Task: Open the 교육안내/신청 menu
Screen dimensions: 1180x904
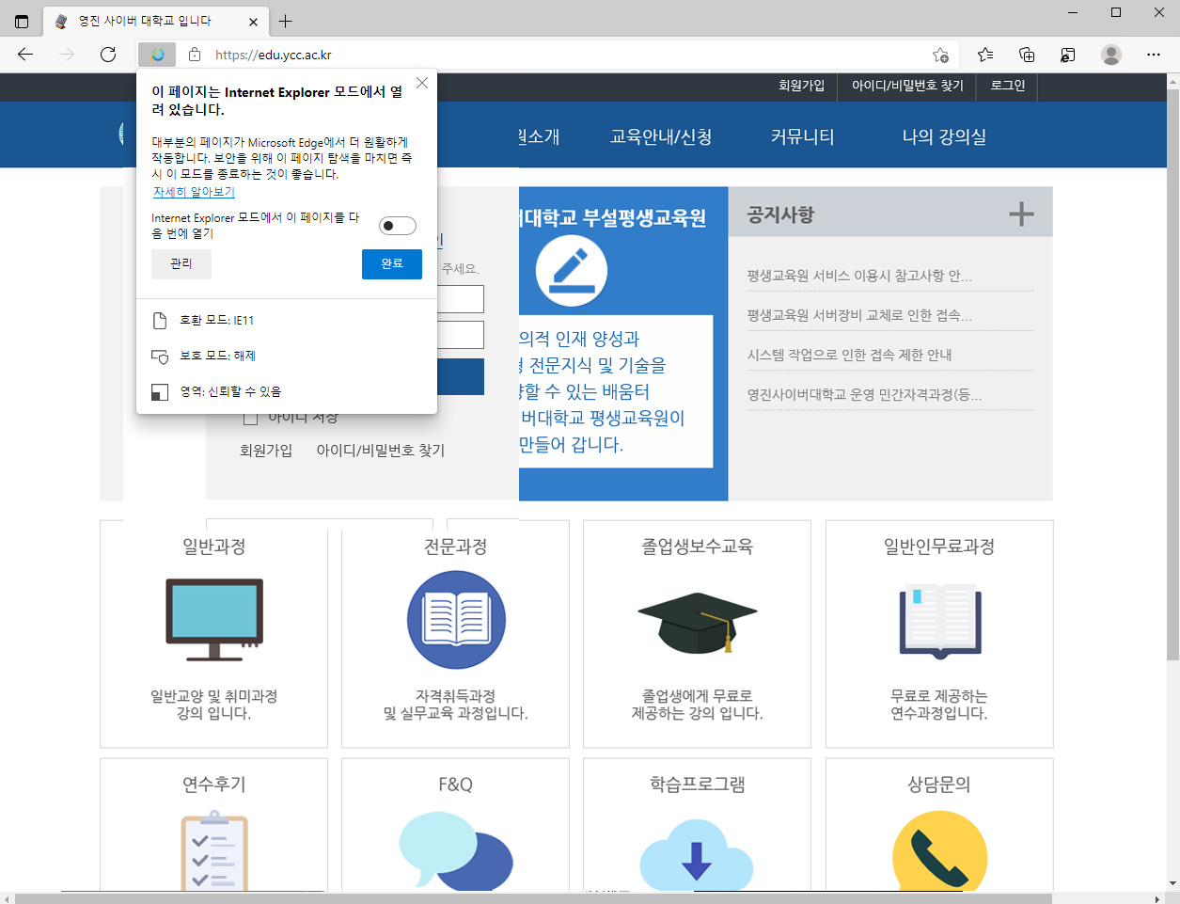Action: pos(661,136)
